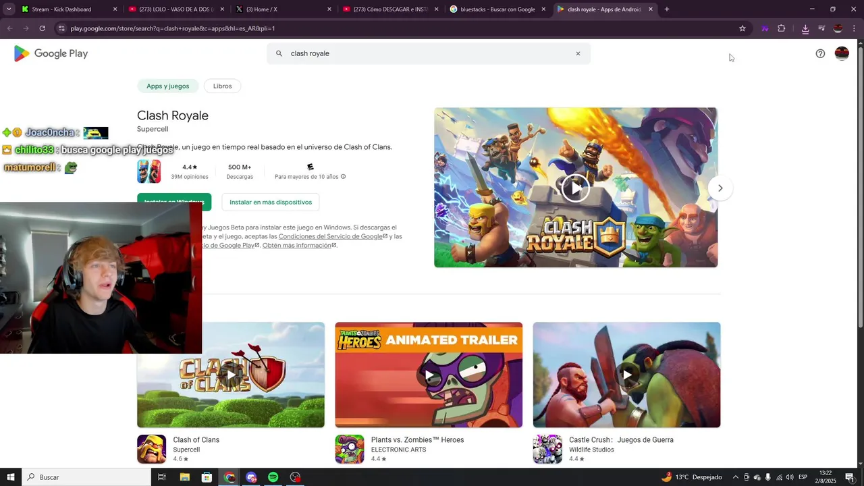The height and width of the screenshot is (486, 864).
Task: Show hidden system tray icons
Action: tap(736, 477)
